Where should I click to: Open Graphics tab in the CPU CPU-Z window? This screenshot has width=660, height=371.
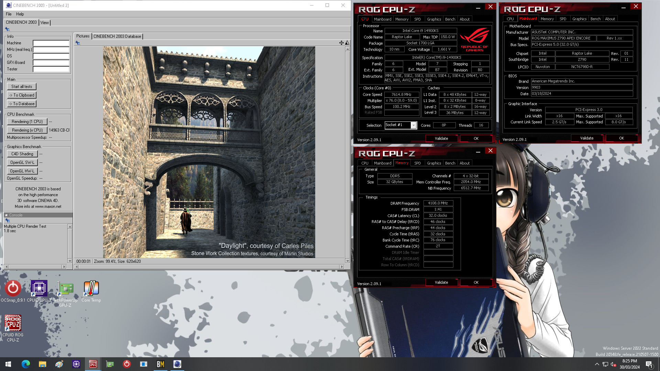tap(434, 19)
